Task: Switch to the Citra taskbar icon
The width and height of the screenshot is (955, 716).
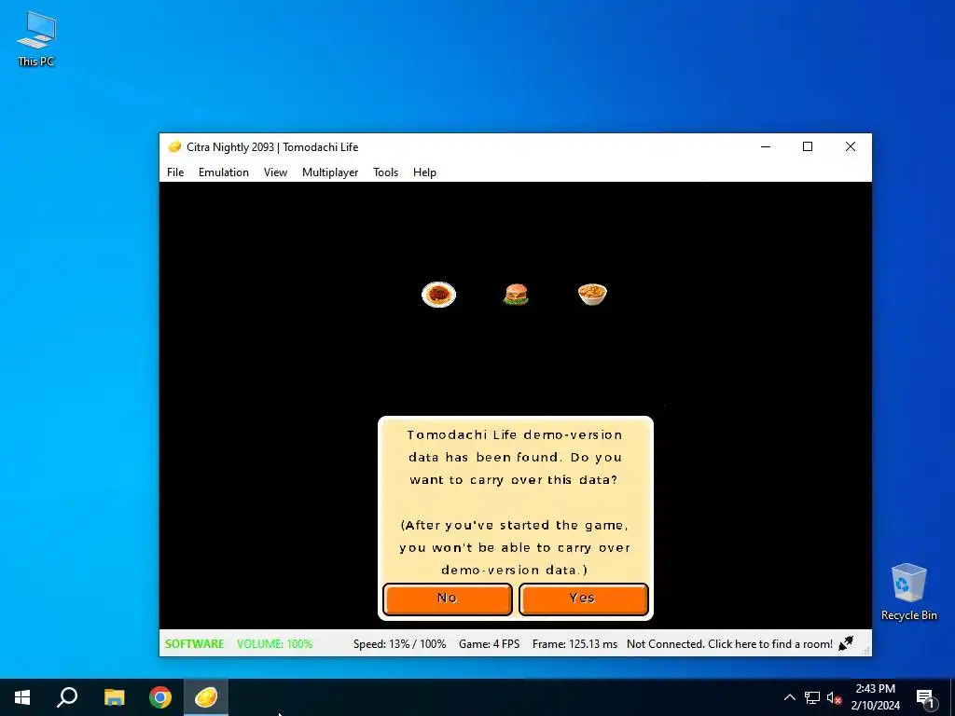Action: [206, 697]
